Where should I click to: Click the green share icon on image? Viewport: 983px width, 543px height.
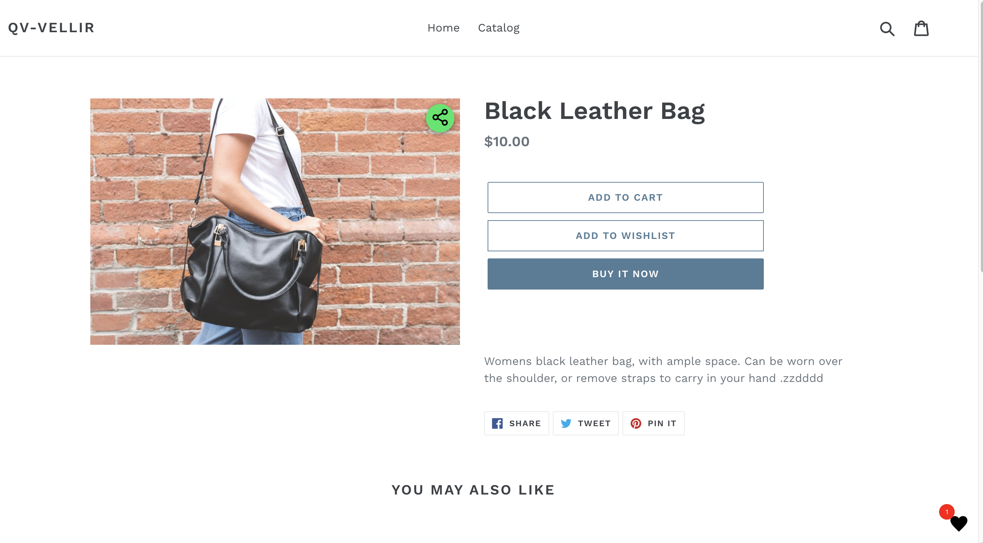point(440,118)
